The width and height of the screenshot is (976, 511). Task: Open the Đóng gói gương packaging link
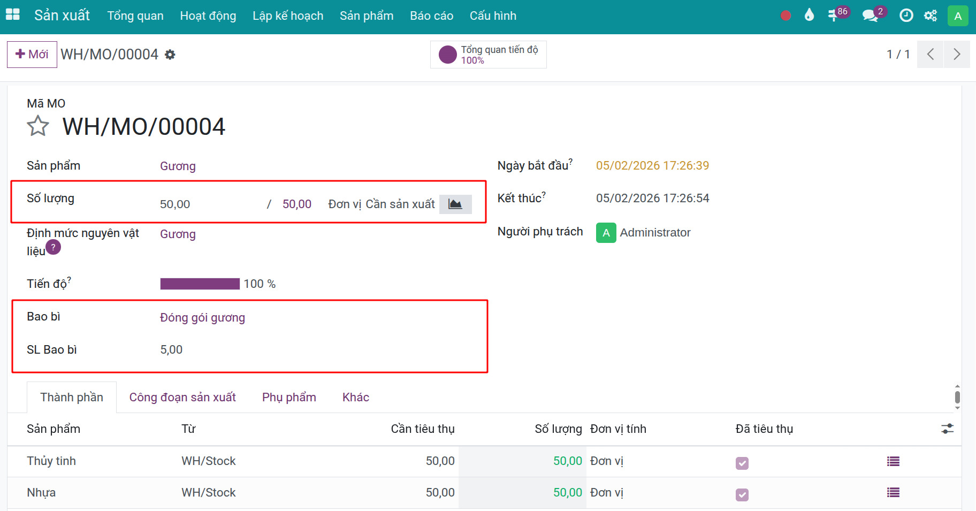tap(202, 317)
